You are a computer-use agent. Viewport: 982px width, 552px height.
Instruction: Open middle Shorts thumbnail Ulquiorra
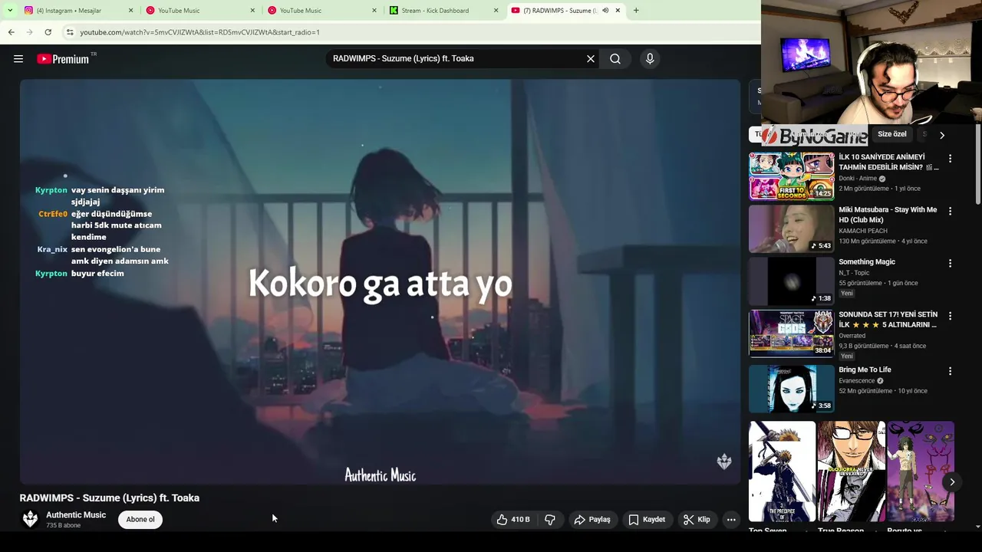click(x=852, y=472)
